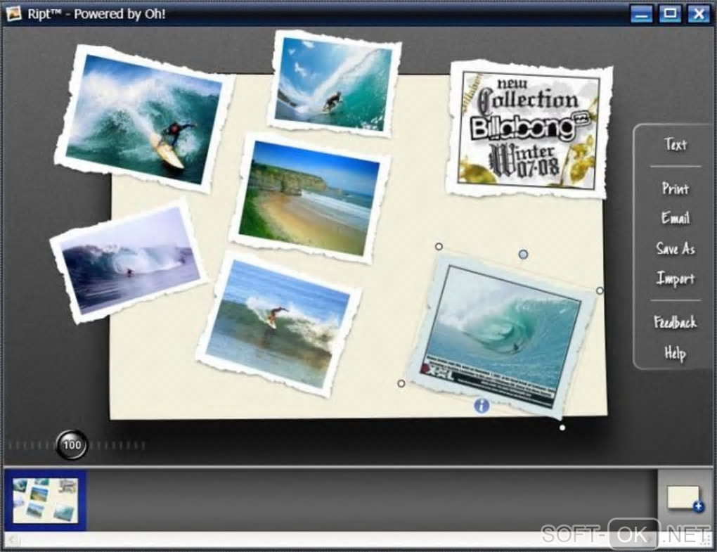Viewport: 717px width, 552px height.
Task: Open the Feedback option
Action: pos(676,322)
